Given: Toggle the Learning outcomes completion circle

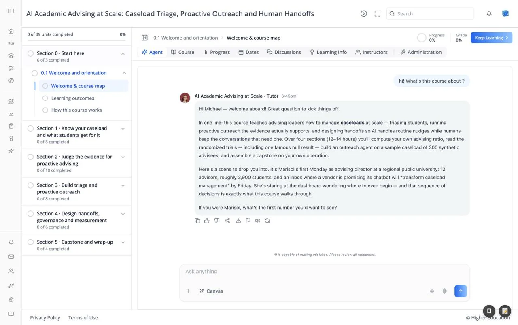Looking at the screenshot, I should coord(45,98).
